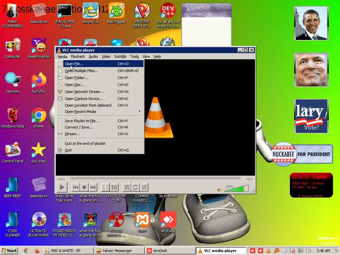Click the Next media button in VLC
Screen dimensions: 340x255
[93, 187]
